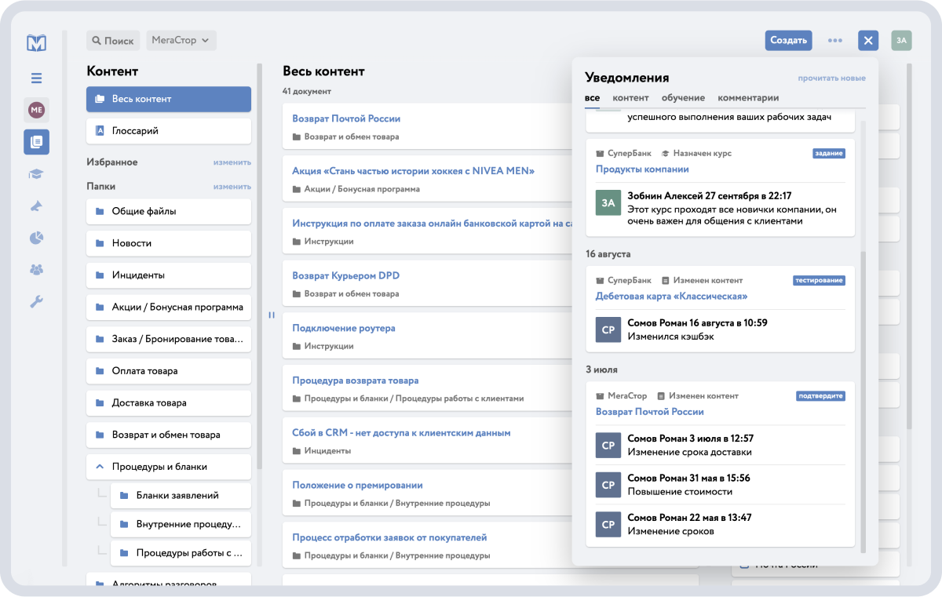Click the Создать button
942x597 pixels.
(789, 40)
